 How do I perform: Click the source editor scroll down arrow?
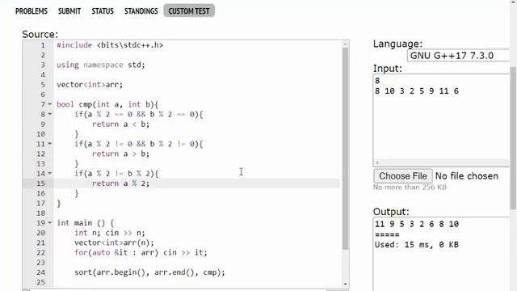[x=345, y=284]
